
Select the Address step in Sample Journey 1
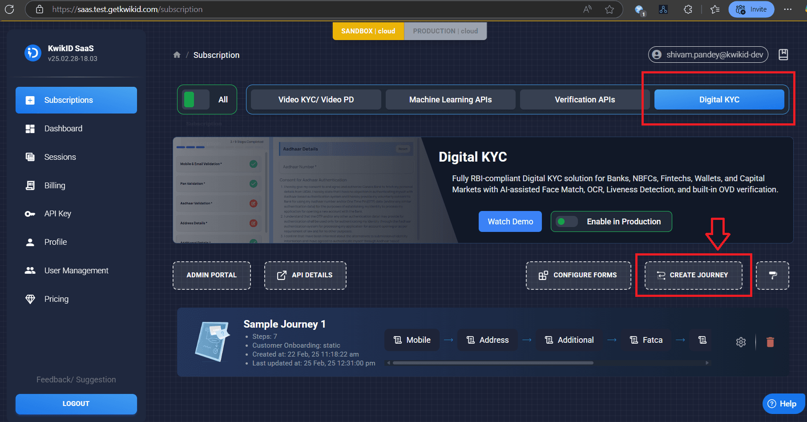[488, 340]
